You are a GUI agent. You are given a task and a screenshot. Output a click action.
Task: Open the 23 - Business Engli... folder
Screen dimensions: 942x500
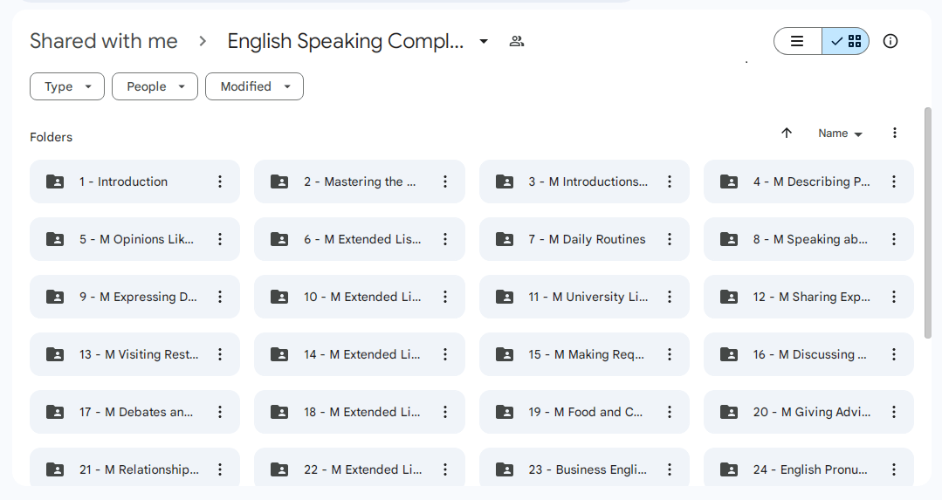[584, 468]
